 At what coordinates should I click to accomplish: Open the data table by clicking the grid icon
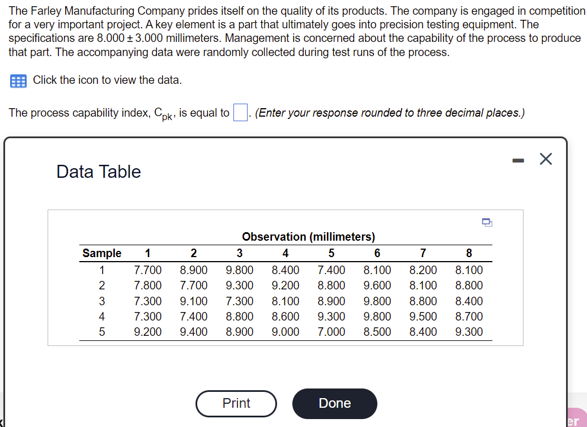(18, 81)
